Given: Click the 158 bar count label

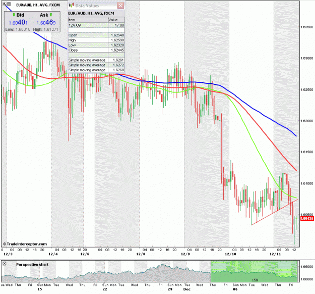Looking at the screenshot, I should [255, 280].
